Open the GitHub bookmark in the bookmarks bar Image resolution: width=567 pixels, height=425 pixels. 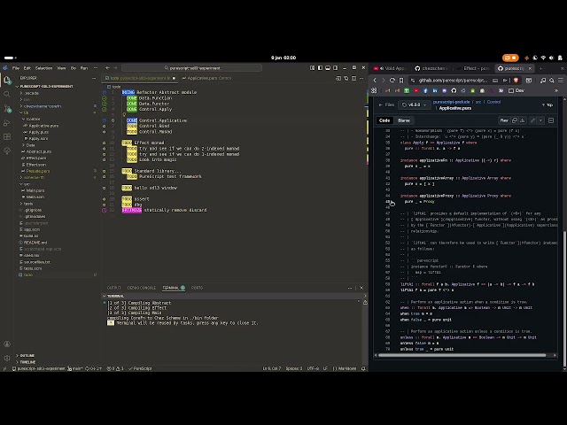point(454,90)
